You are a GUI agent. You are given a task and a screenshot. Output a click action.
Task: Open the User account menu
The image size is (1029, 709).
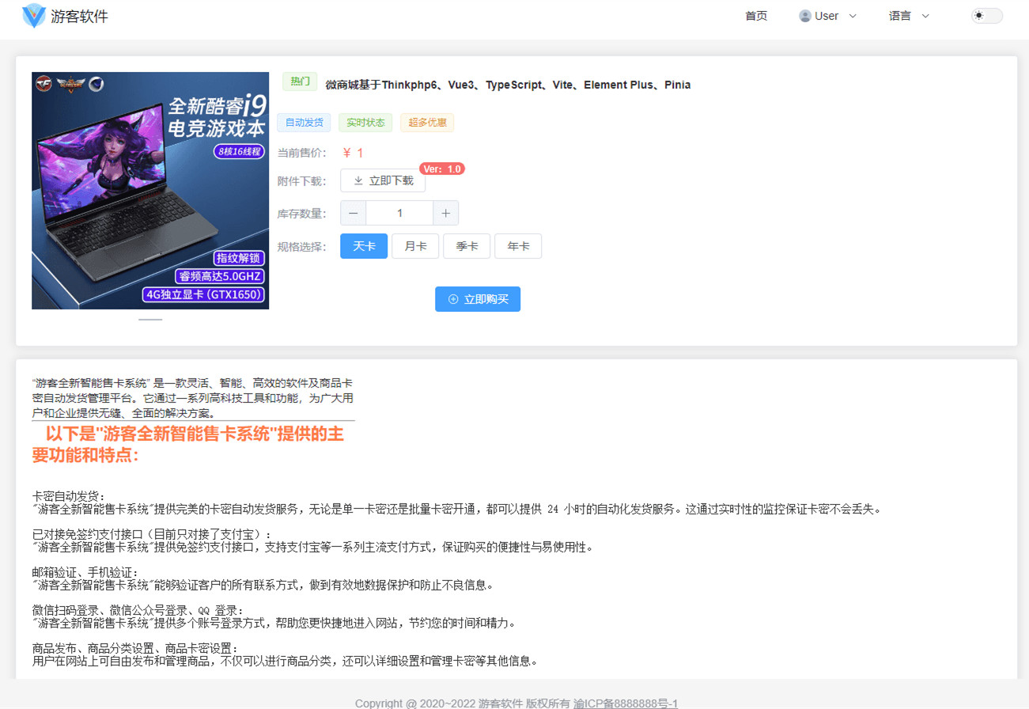click(x=828, y=16)
